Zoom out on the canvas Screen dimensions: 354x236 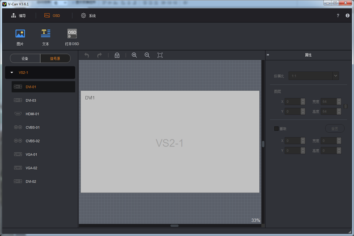147,55
